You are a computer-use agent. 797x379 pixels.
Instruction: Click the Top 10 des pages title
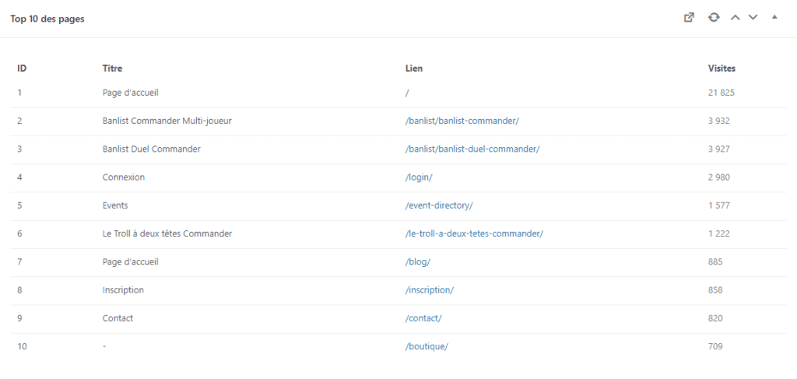[x=47, y=19]
